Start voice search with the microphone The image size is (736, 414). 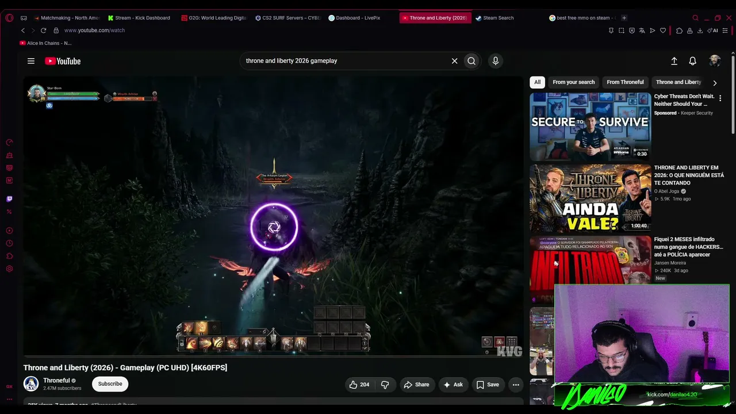[496, 61]
